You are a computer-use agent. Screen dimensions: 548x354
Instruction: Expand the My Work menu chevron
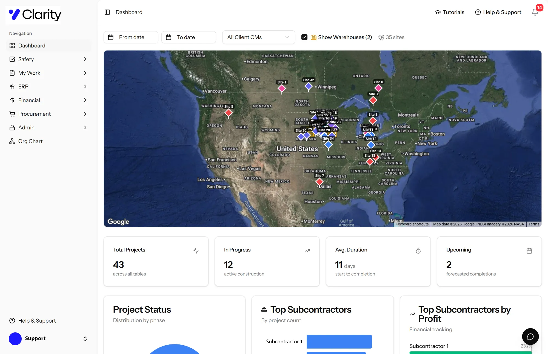(85, 73)
